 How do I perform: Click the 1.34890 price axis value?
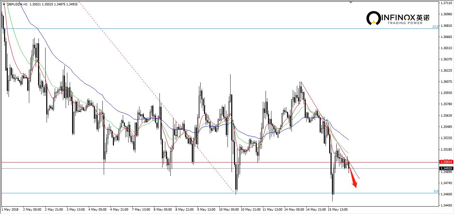pos(446,172)
